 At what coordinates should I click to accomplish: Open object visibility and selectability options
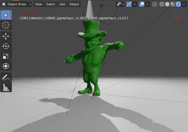click(120, 4)
